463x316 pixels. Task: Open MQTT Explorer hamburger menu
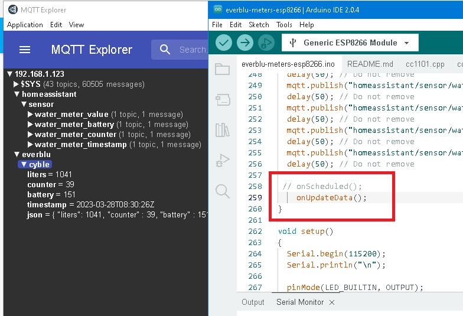25,50
